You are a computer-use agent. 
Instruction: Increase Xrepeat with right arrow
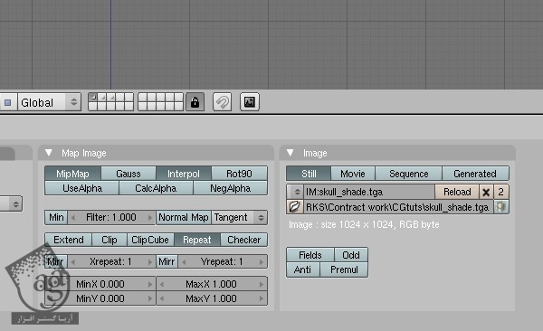click(x=150, y=261)
